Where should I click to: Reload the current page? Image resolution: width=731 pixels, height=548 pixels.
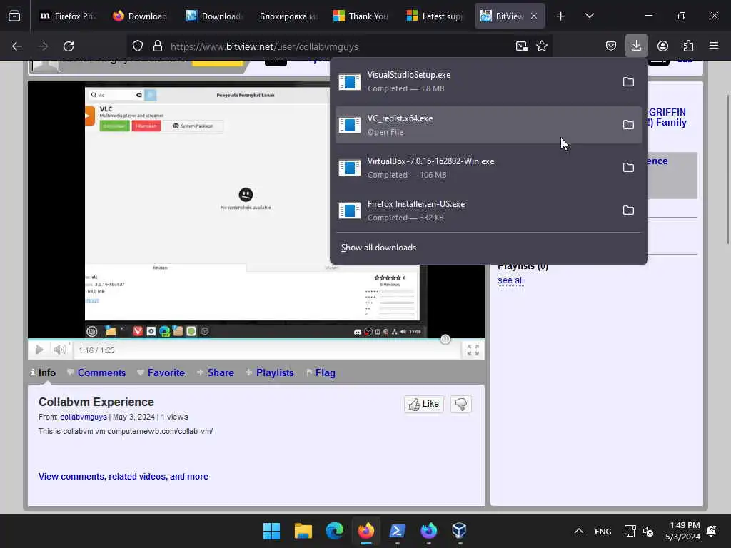[69, 46]
